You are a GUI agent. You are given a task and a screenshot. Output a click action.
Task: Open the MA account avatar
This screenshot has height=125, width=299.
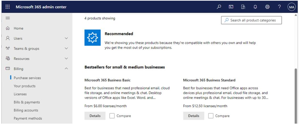[291, 7]
